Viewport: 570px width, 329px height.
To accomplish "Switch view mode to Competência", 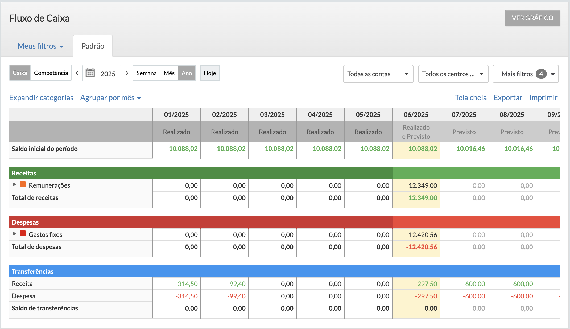I will coord(51,73).
